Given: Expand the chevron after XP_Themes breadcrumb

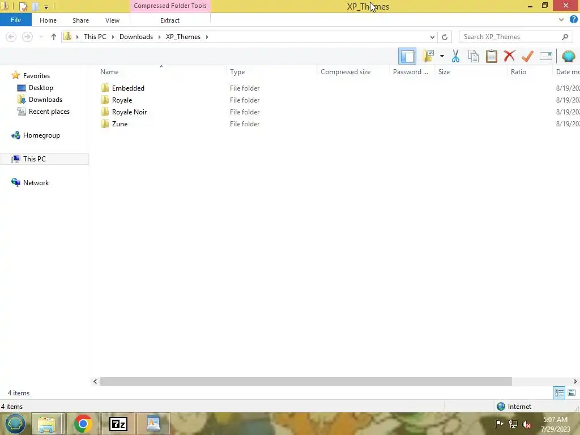Looking at the screenshot, I should pyautogui.click(x=207, y=37).
